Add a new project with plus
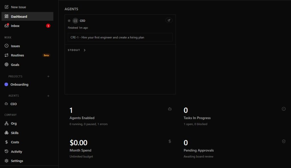291x168 pixels. tap(48, 76)
